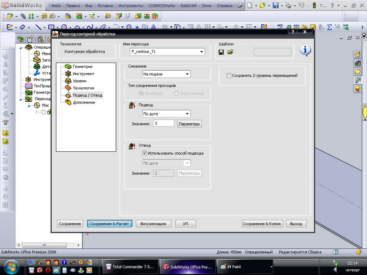
Task: Select Подвод / Отвод tree entry
Action: click(x=87, y=95)
